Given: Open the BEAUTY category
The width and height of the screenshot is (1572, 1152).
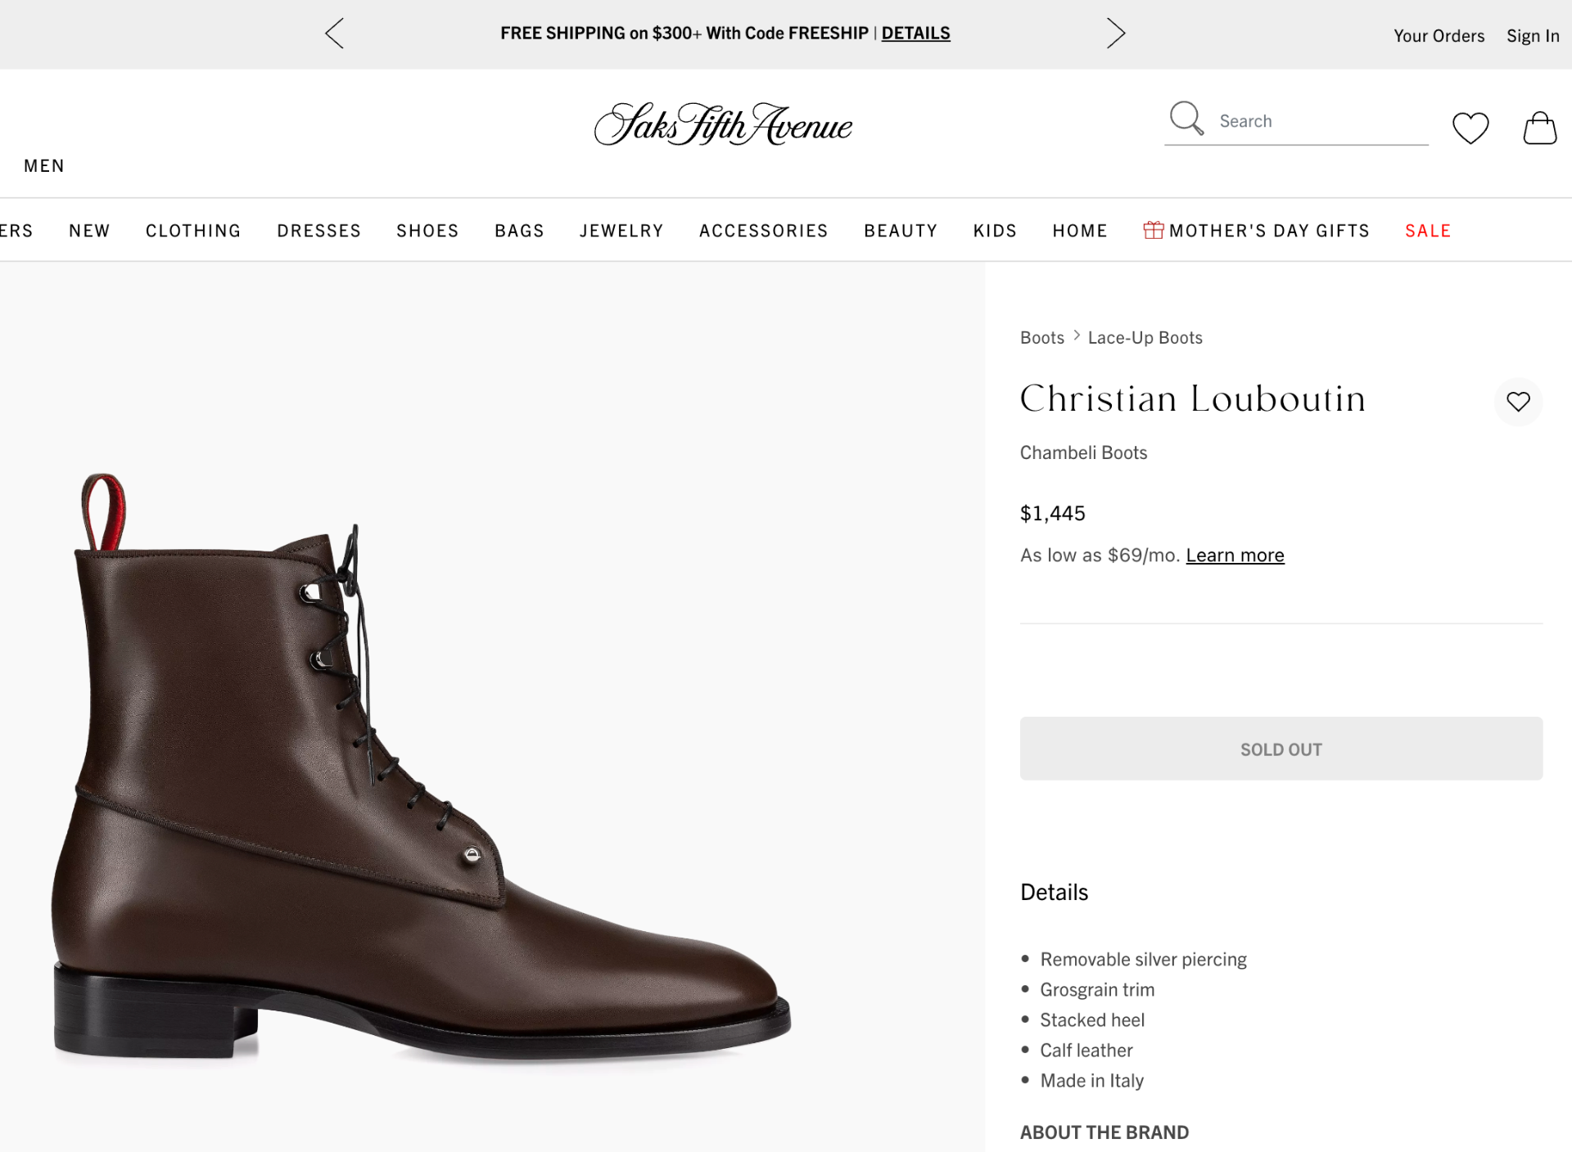Looking at the screenshot, I should [900, 230].
